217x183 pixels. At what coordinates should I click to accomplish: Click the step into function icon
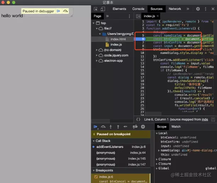point(111,127)
